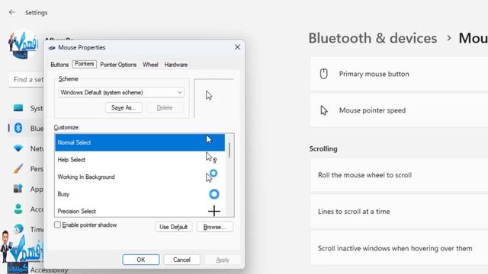Click the Delete scheme button

point(165,107)
